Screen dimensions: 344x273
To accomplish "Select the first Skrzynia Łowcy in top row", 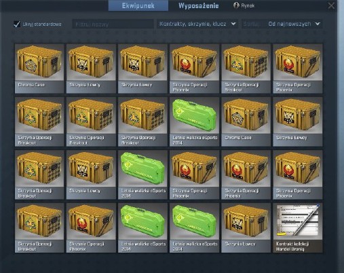I will click(x=91, y=69).
